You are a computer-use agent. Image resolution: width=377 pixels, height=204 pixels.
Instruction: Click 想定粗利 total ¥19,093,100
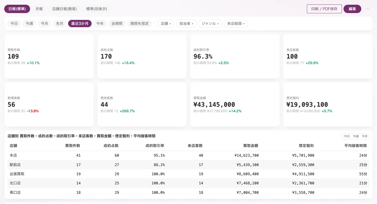coord(307,105)
